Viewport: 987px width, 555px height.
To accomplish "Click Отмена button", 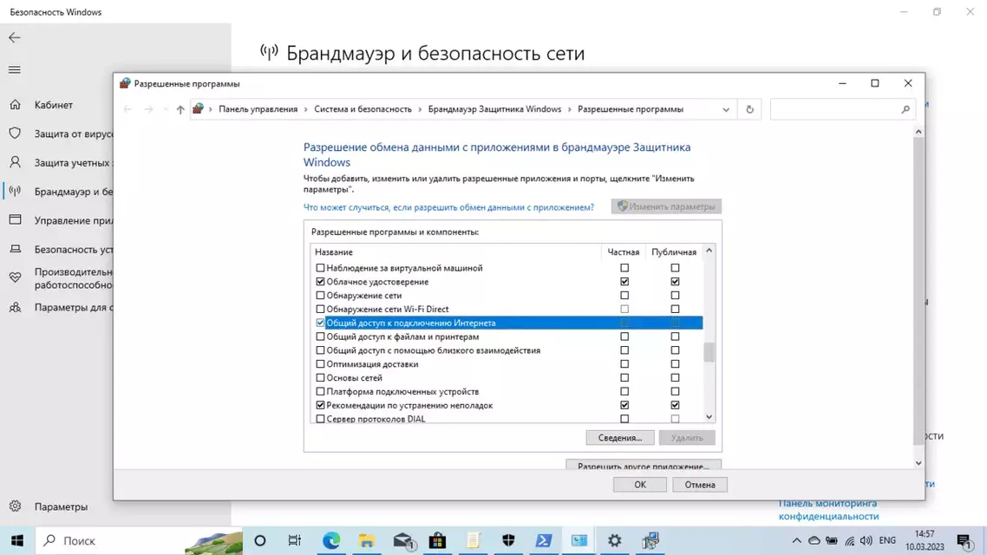I will (x=700, y=485).
